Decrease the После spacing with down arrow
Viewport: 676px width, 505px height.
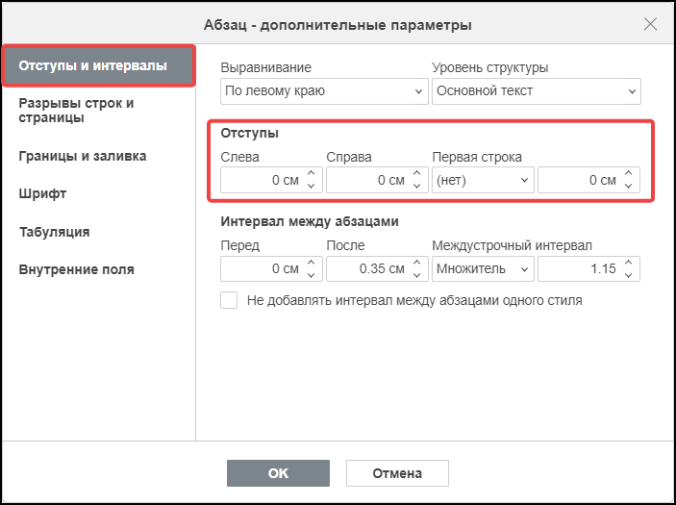tap(417, 275)
